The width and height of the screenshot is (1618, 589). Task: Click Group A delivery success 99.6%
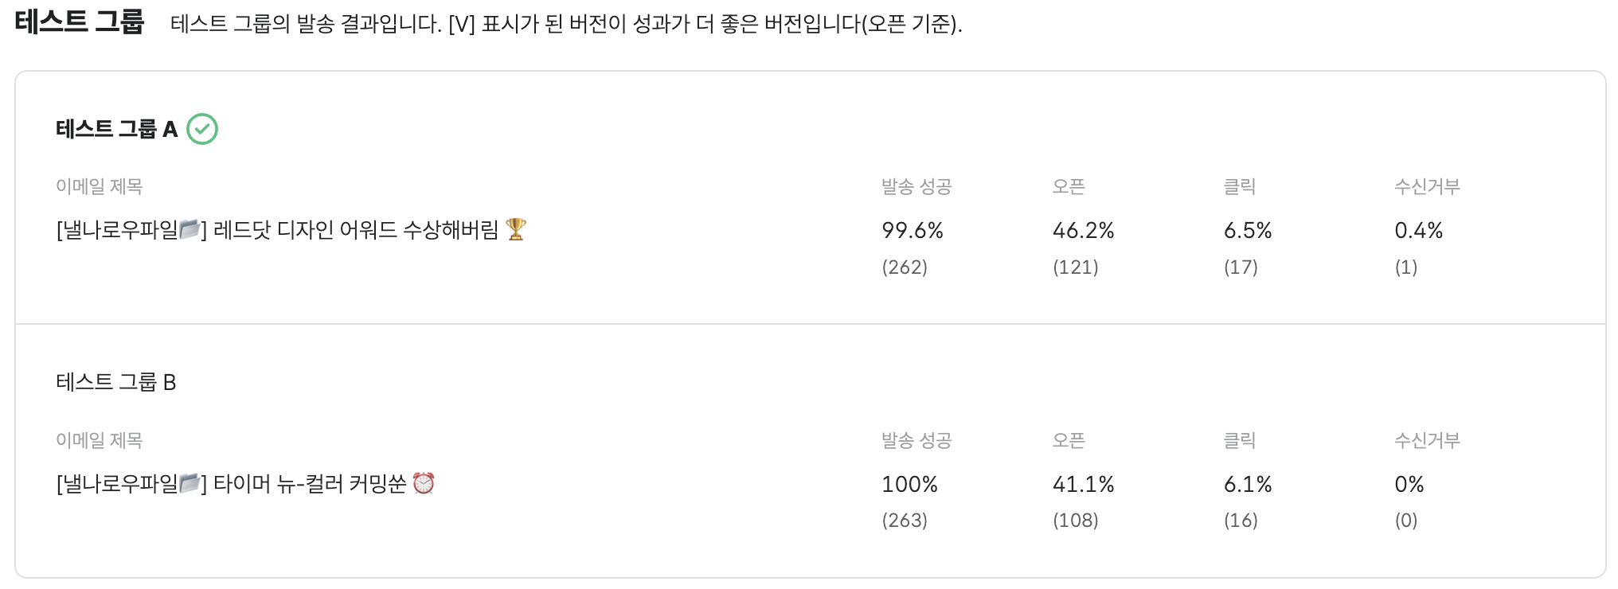pos(913,231)
